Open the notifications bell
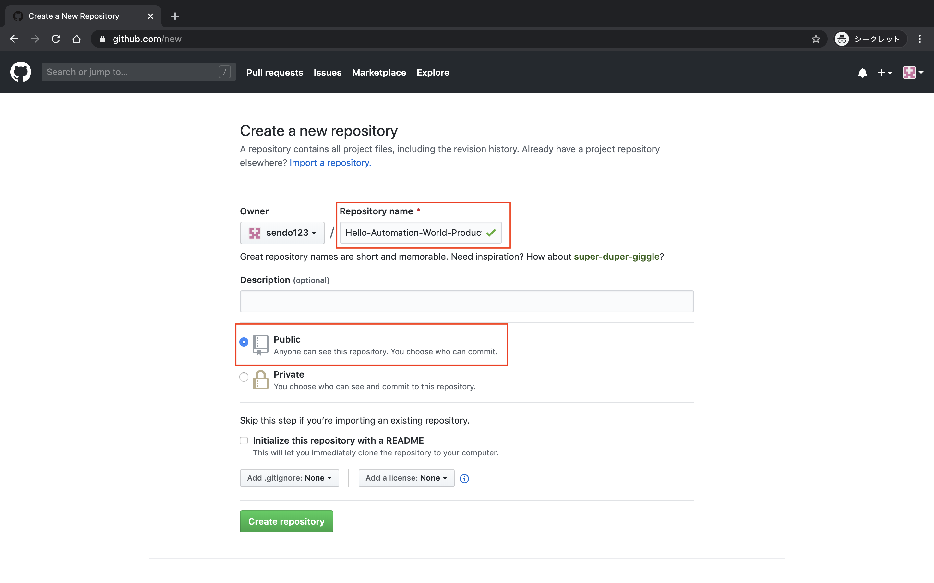This screenshot has height=583, width=934. coord(862,73)
